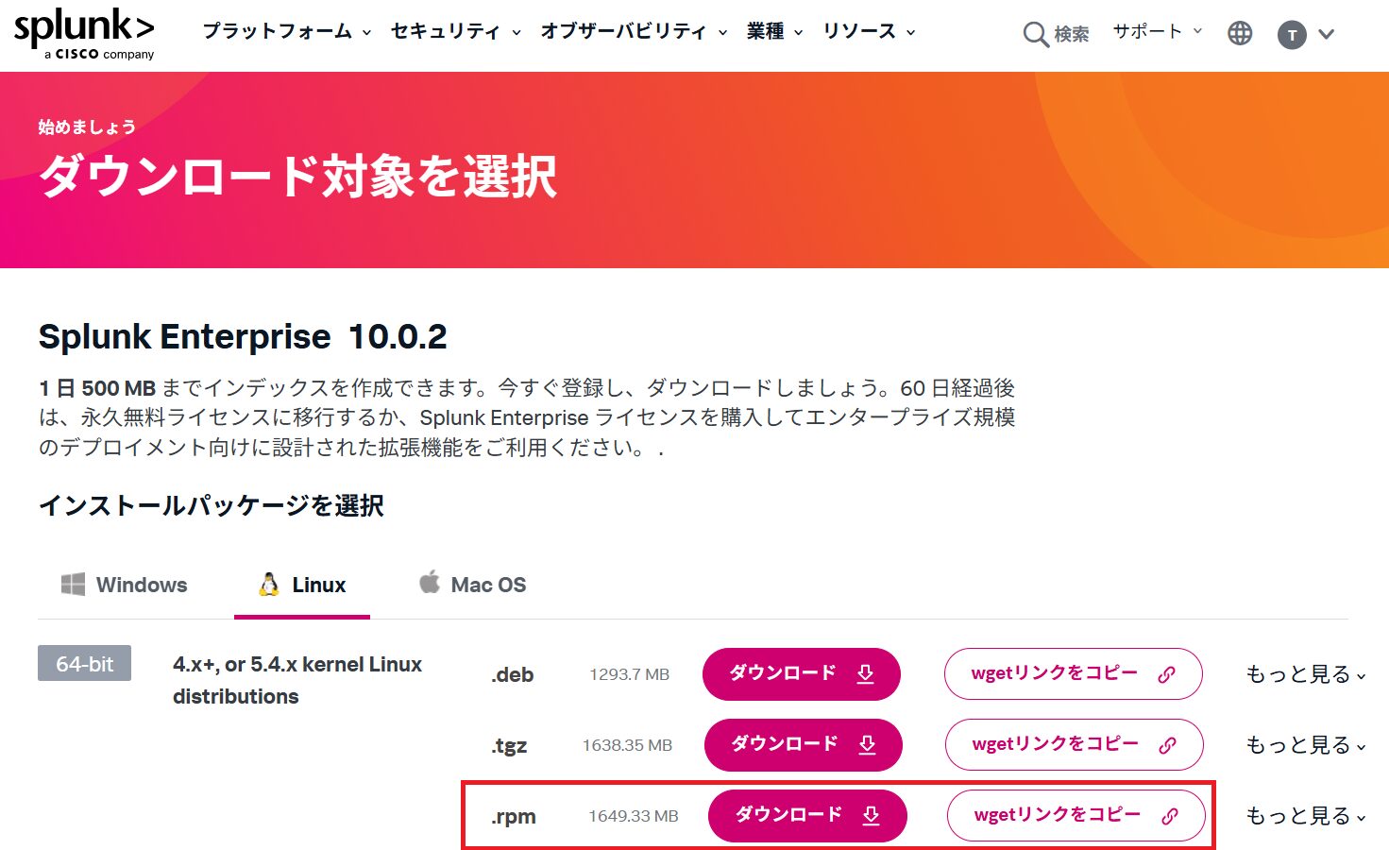
Task: Click the download arrow icon for .deb
Action: point(865,674)
